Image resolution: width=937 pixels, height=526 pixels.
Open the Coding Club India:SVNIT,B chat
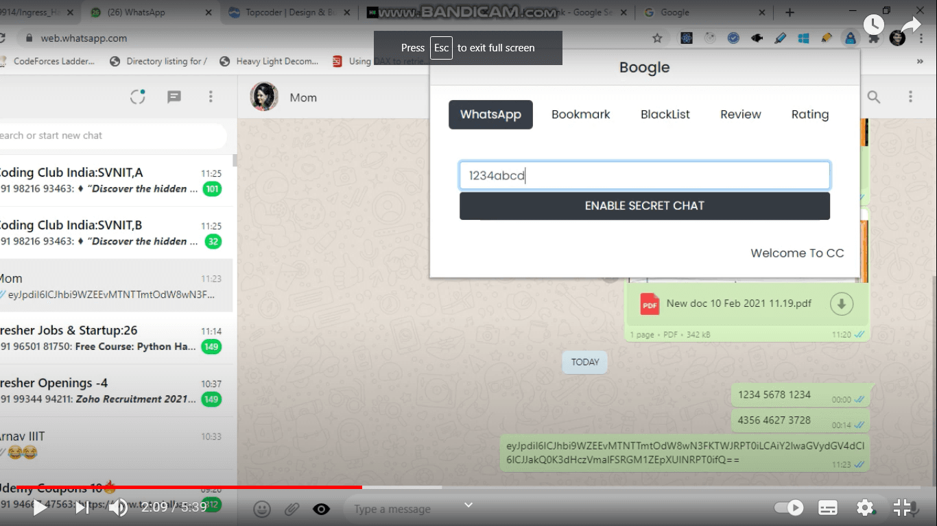pos(116,233)
